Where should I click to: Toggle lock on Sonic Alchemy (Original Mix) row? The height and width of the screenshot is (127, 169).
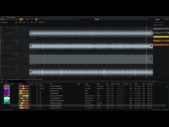tap(37, 89)
